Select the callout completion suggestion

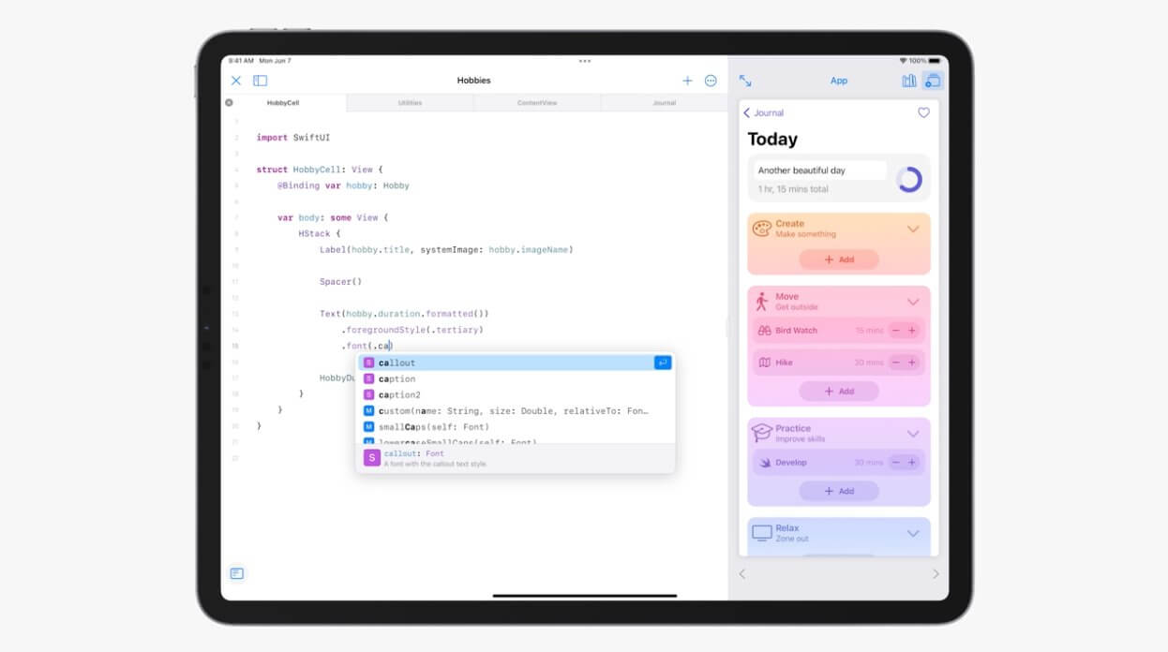(x=516, y=363)
